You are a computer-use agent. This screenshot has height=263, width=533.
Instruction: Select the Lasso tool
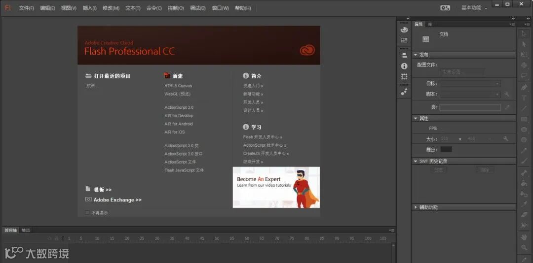pos(524,75)
